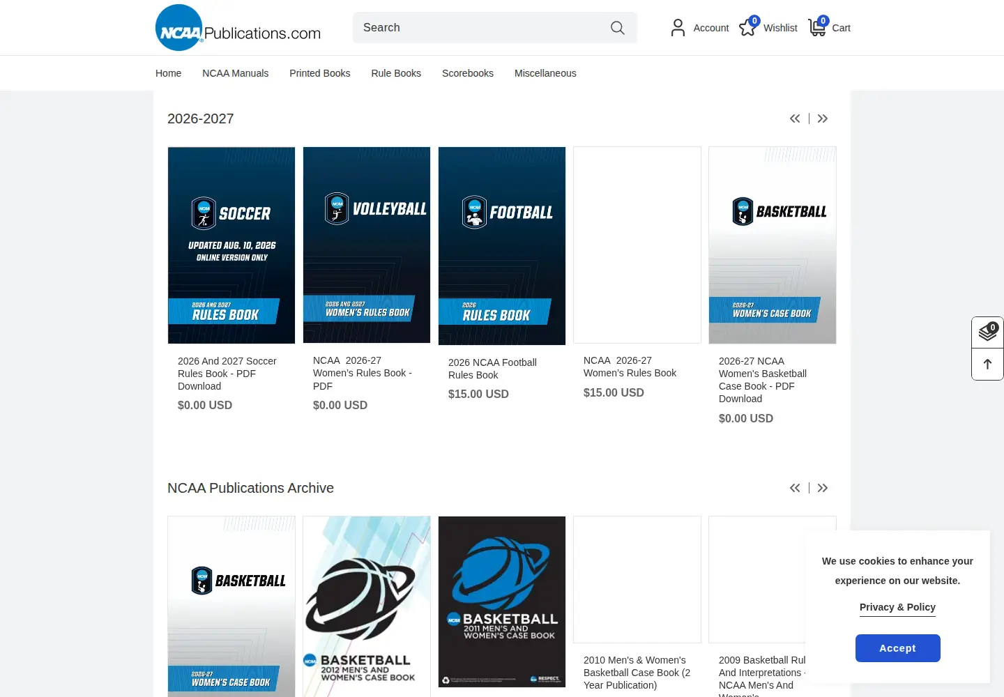
Task: Click the back-to-top arrow icon
Action: point(988,364)
